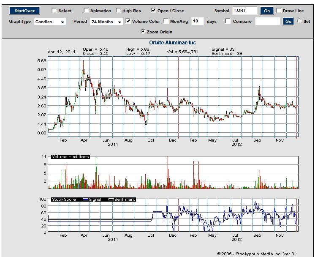Click Go next to the Symbol field
Screen dimensions: 315x257
pos(267,11)
